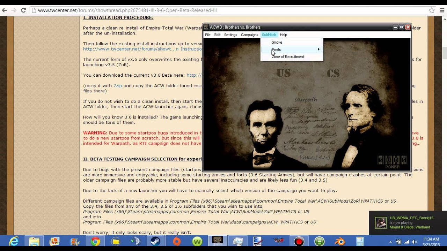
Task: Click the browser back arrow
Action: tap(5, 10)
